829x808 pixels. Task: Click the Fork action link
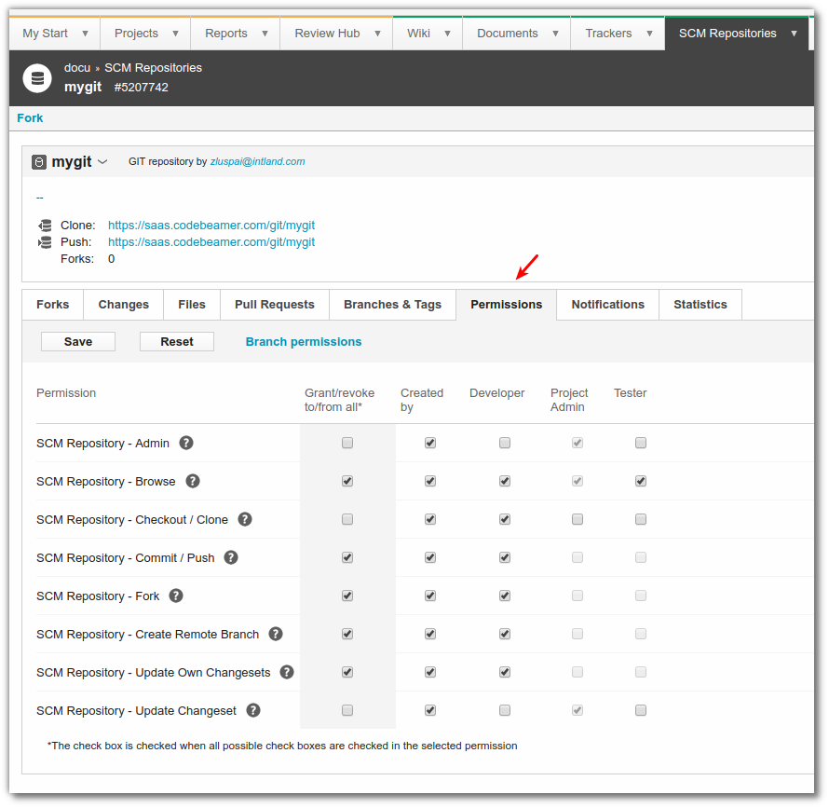pyautogui.click(x=30, y=118)
